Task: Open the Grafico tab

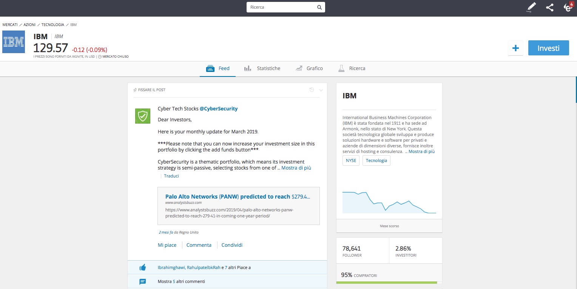Action: point(309,69)
